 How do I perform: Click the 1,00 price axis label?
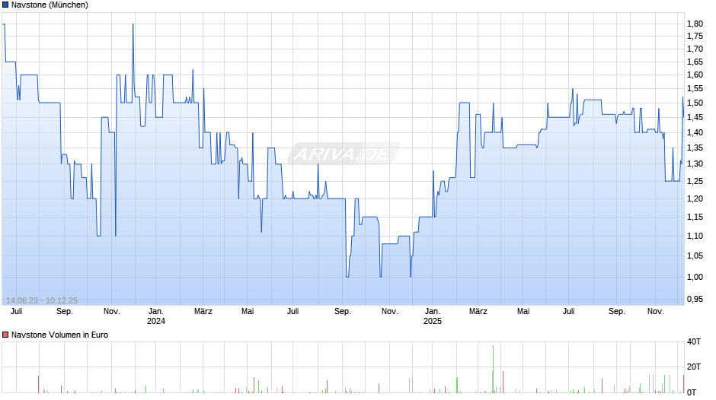pyautogui.click(x=695, y=278)
